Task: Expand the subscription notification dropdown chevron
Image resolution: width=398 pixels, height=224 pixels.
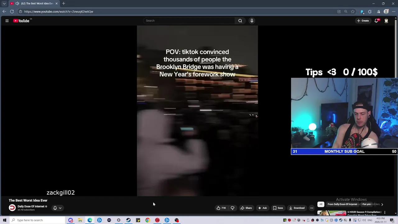Action: (x=60, y=208)
